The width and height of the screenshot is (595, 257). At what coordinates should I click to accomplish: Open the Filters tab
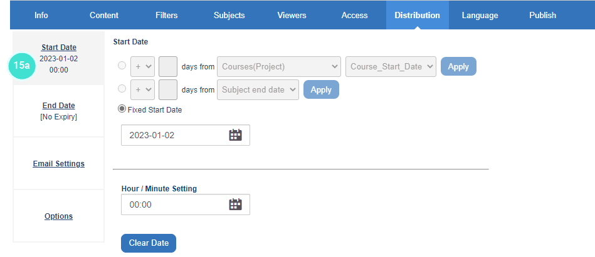(167, 15)
